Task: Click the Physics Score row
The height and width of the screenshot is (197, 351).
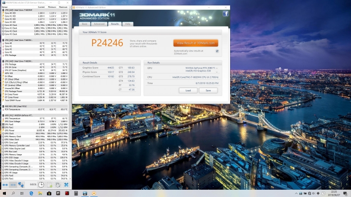Action: pos(98,72)
